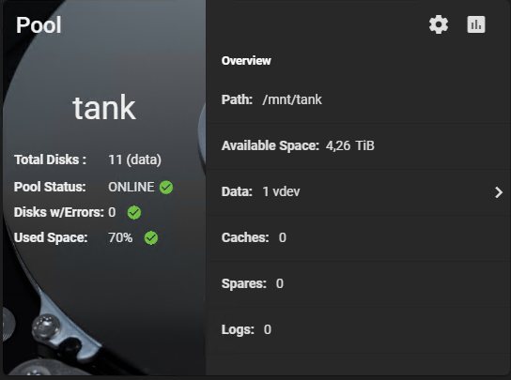
Task: Click the Available Space 4,26 TiB value
Action: coord(350,145)
